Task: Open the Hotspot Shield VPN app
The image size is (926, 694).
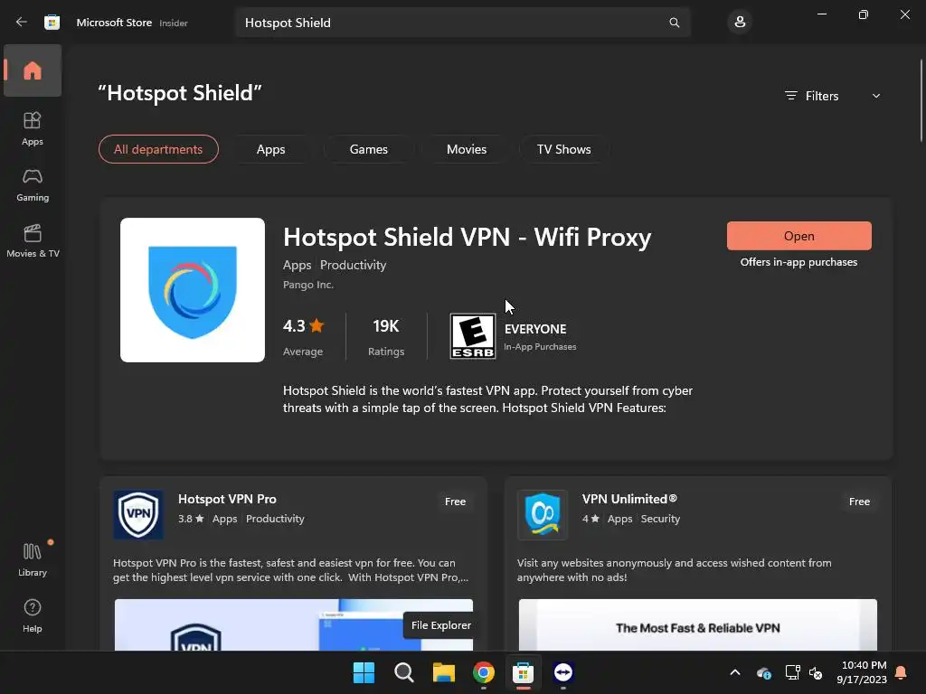Action: coord(799,236)
